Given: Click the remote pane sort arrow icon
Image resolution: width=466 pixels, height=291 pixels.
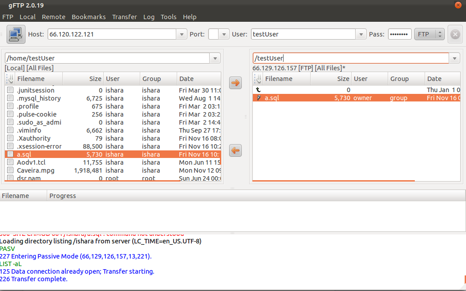Looking at the screenshot, I should click(258, 79).
